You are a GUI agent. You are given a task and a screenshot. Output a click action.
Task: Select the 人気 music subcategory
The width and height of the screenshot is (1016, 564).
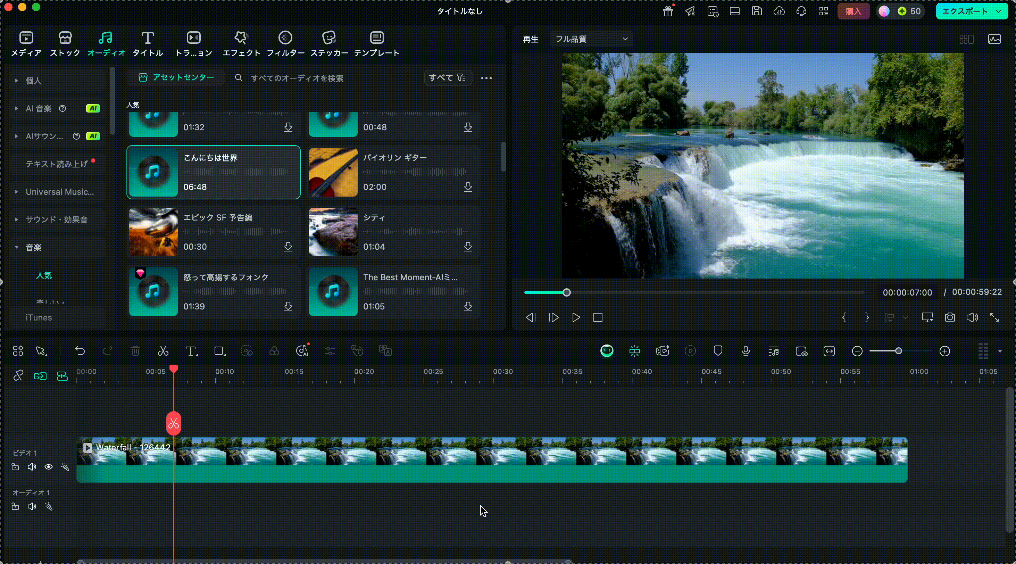44,275
